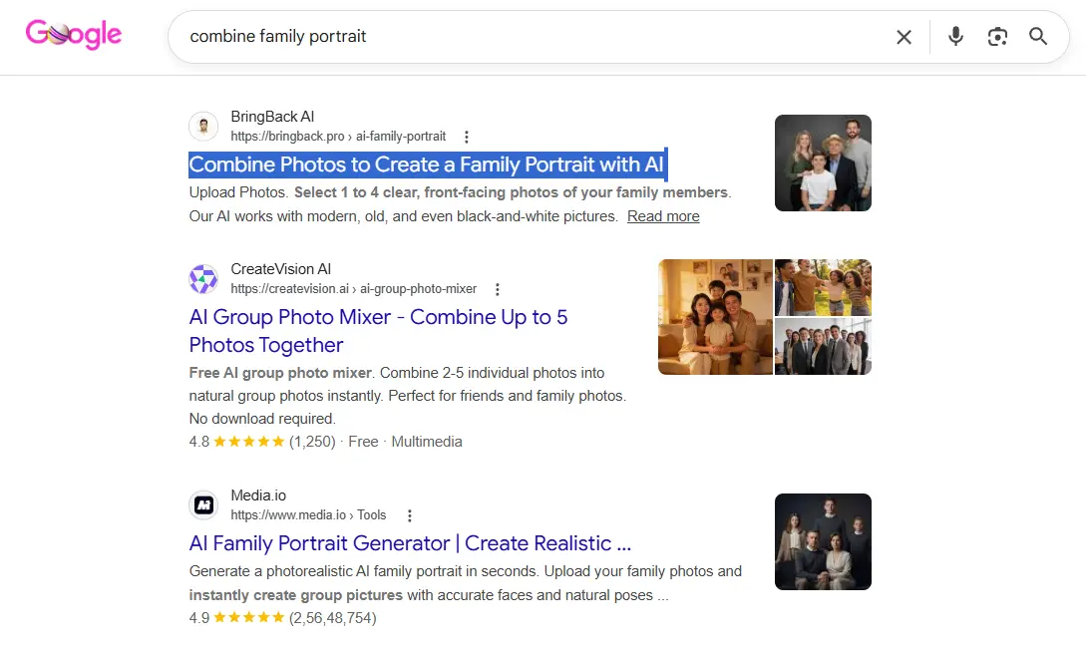The height and width of the screenshot is (653, 1086).
Task: Click the bringback.pro breadcrumb URL
Action: click(337, 137)
